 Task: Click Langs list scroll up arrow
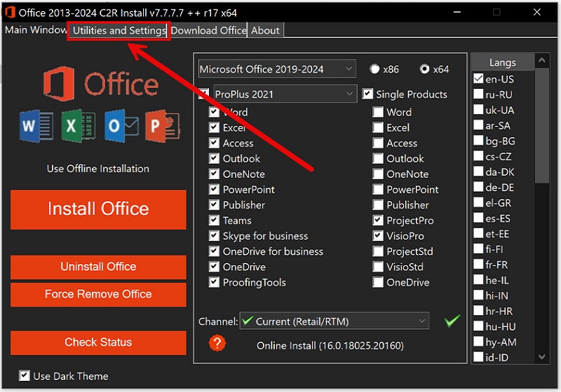541,60
